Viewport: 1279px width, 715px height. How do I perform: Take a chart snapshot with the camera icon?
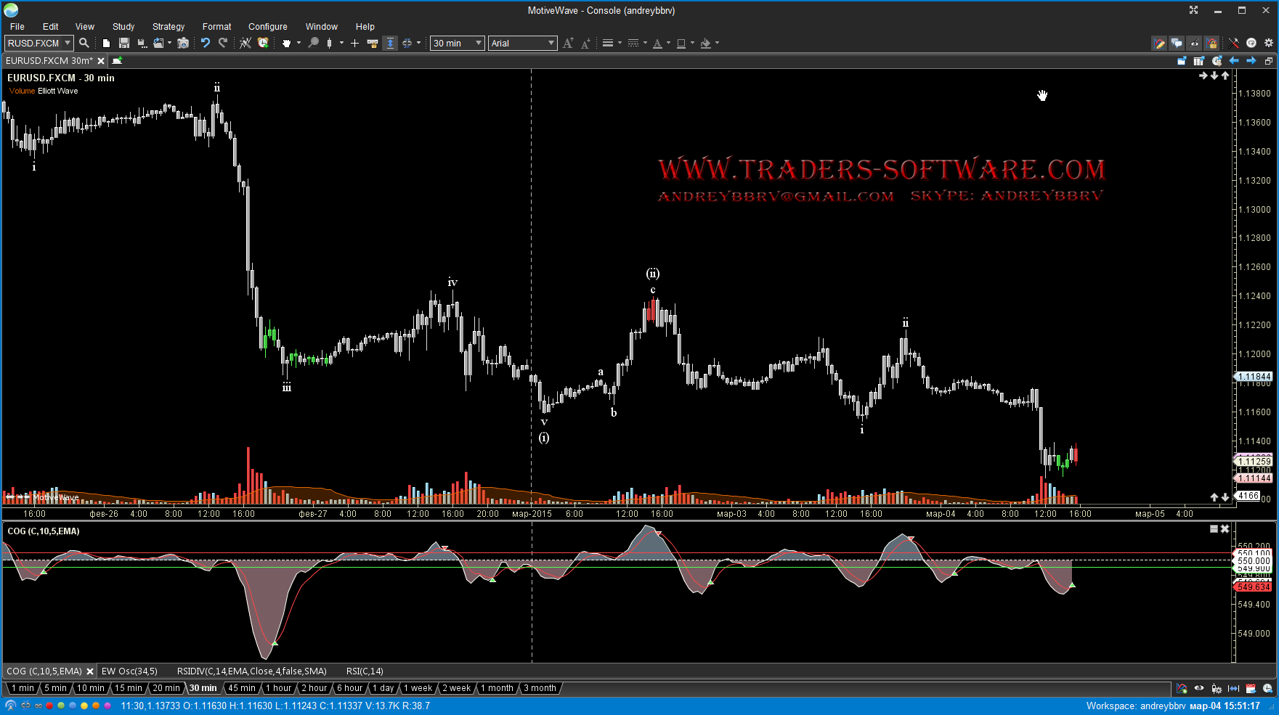[183, 44]
